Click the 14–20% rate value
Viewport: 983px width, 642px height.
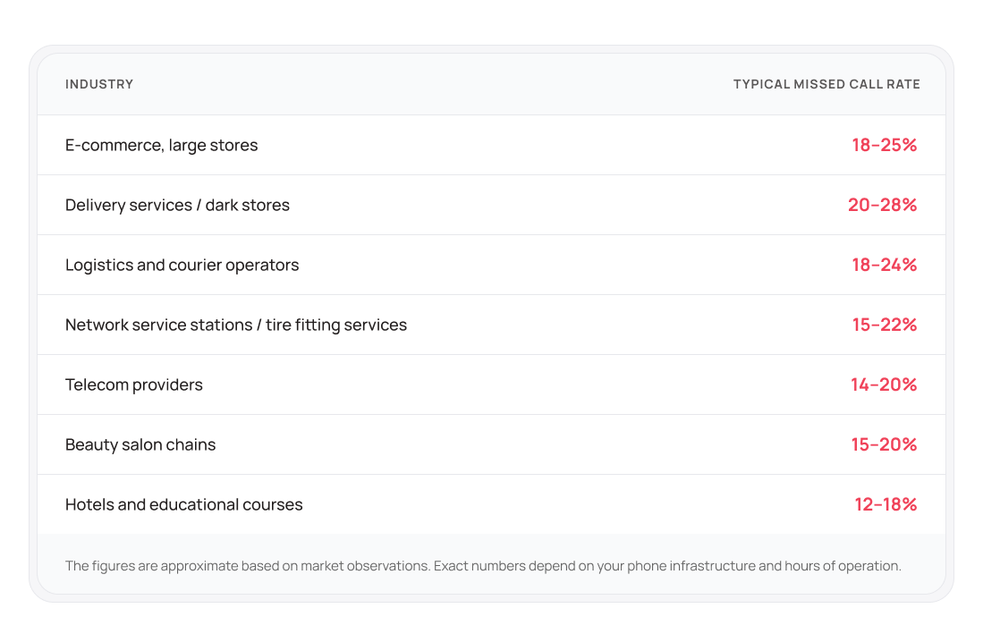tap(884, 384)
